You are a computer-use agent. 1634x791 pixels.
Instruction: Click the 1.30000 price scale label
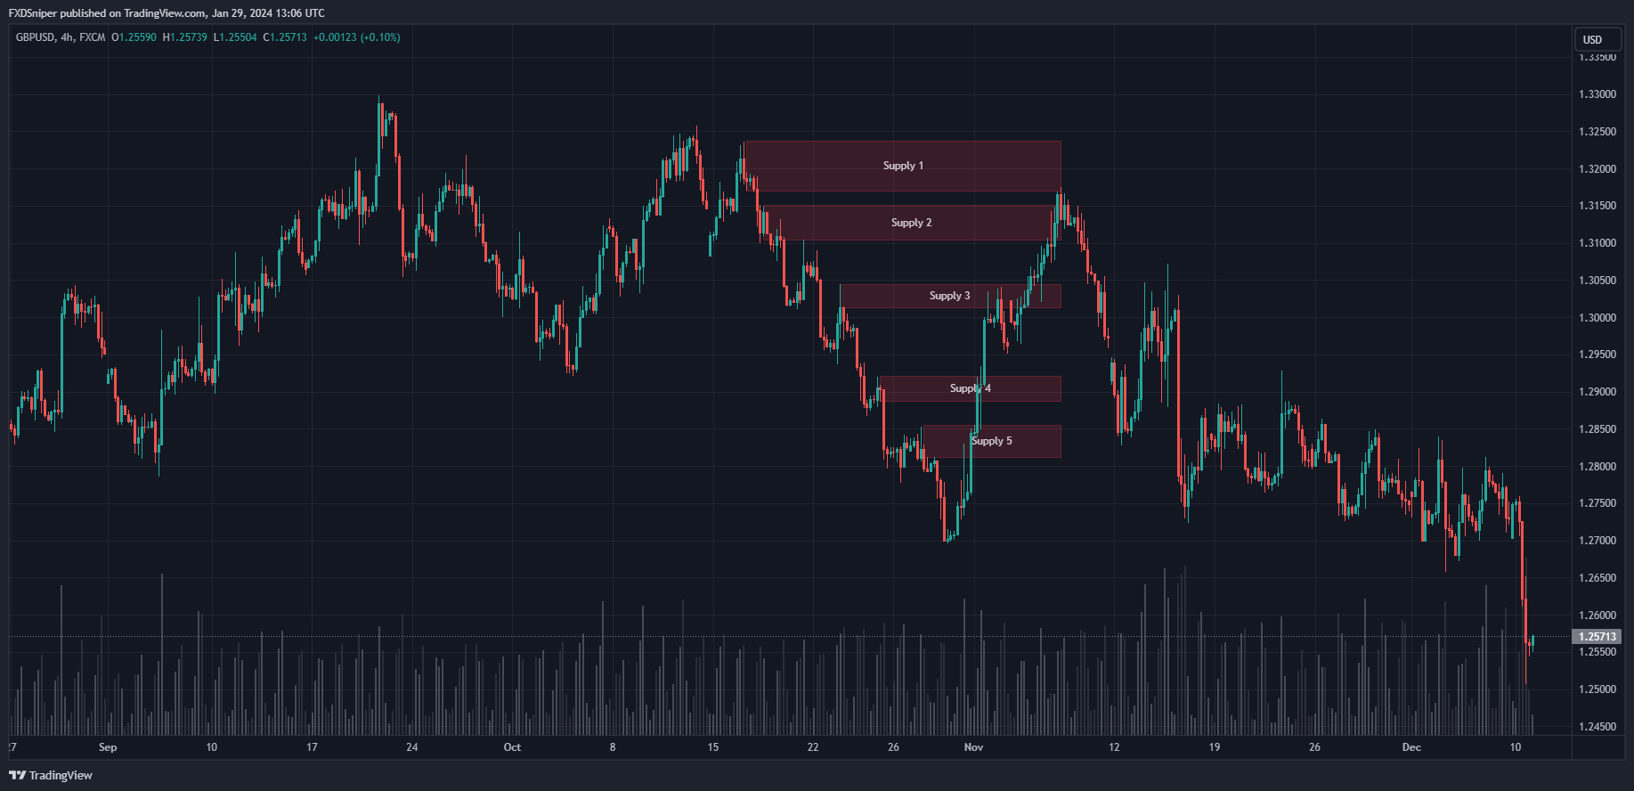(x=1597, y=318)
